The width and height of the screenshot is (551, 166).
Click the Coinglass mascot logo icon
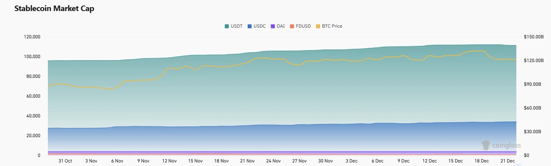pos(485,145)
